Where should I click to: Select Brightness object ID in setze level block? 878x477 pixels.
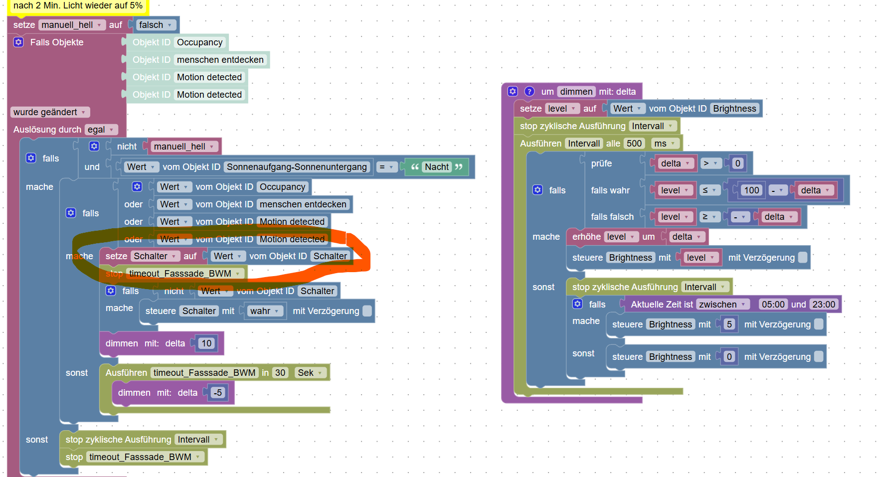pyautogui.click(x=734, y=109)
